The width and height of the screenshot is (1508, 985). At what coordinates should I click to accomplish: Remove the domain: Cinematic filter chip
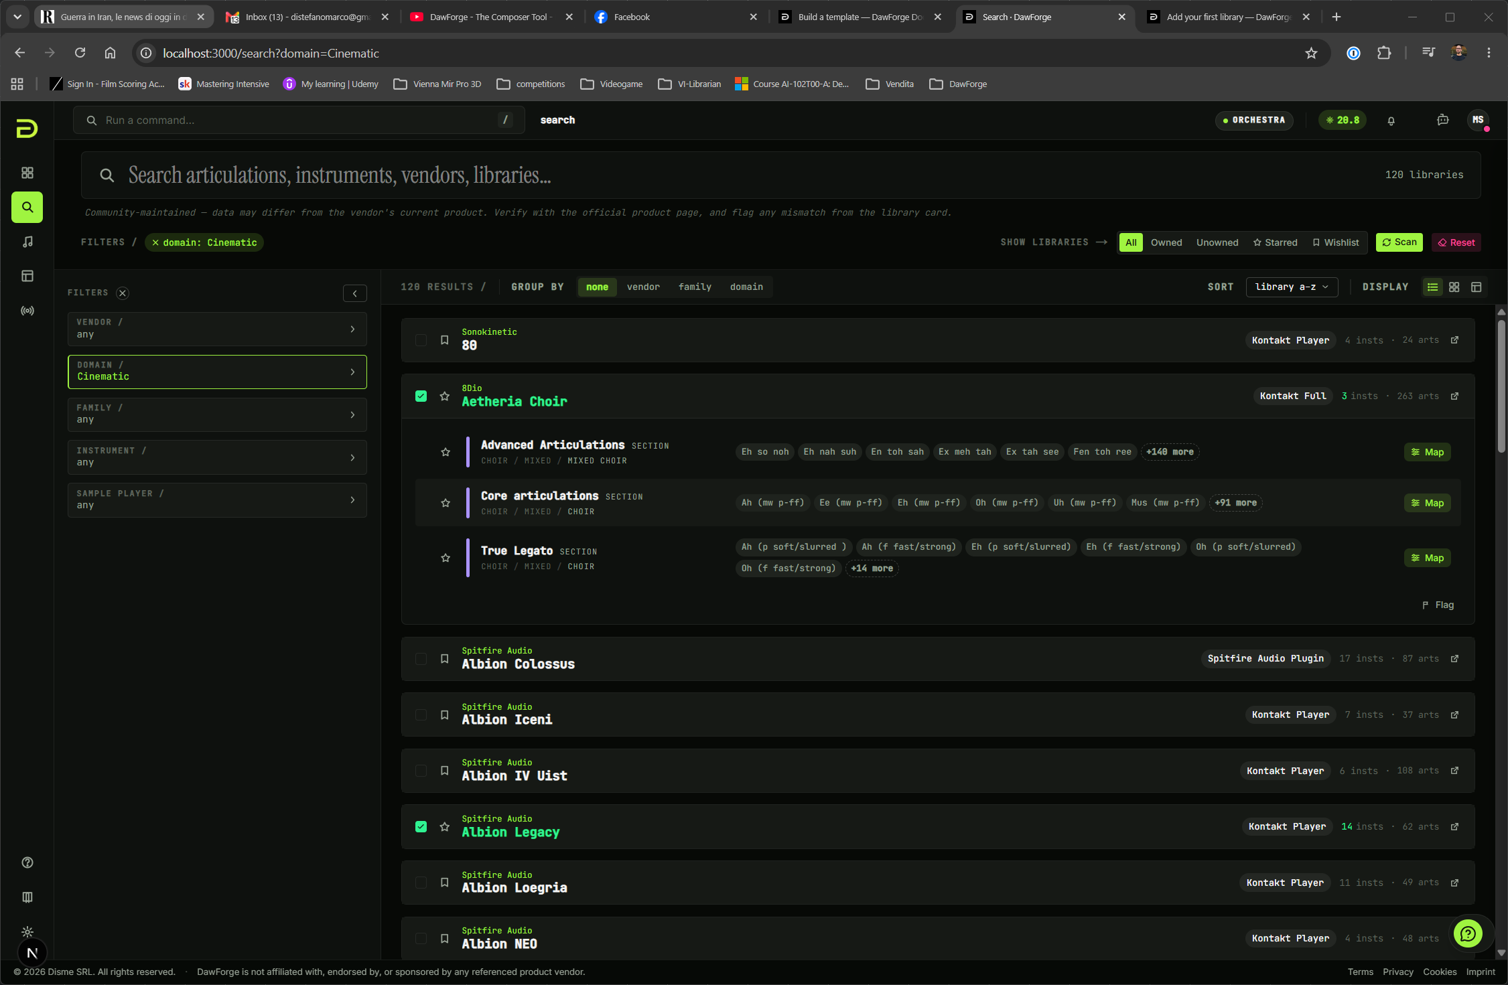tap(204, 242)
